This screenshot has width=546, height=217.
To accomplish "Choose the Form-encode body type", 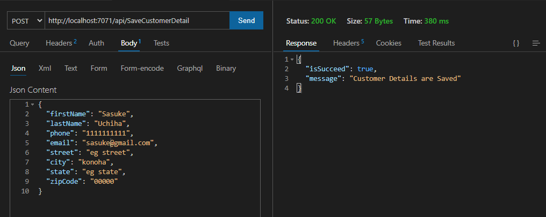I will coord(142,68).
